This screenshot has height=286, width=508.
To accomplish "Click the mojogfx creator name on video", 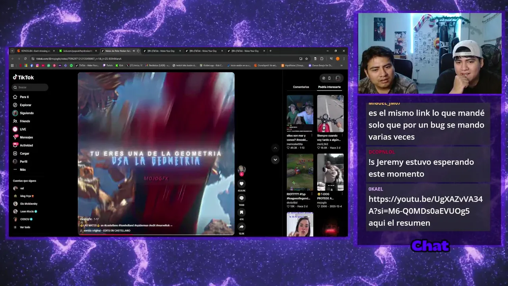I will pyautogui.click(x=86, y=219).
